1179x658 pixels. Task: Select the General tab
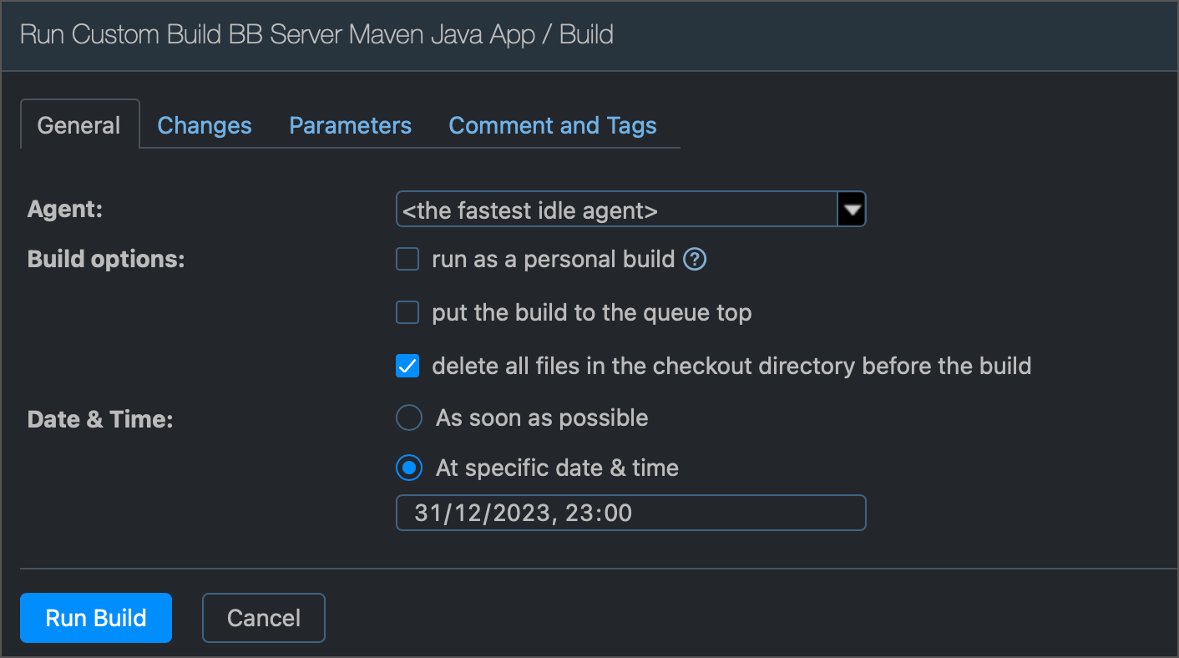78,124
